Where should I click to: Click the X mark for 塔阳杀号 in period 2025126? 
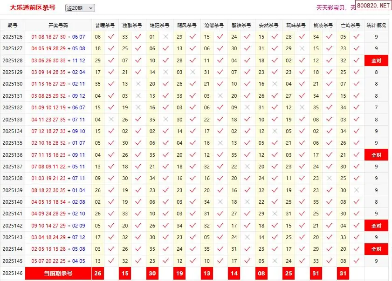pos(165,36)
